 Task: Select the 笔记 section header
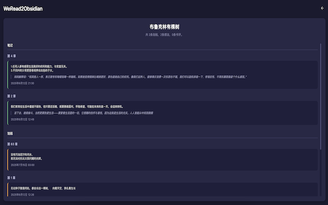[x=10, y=46]
